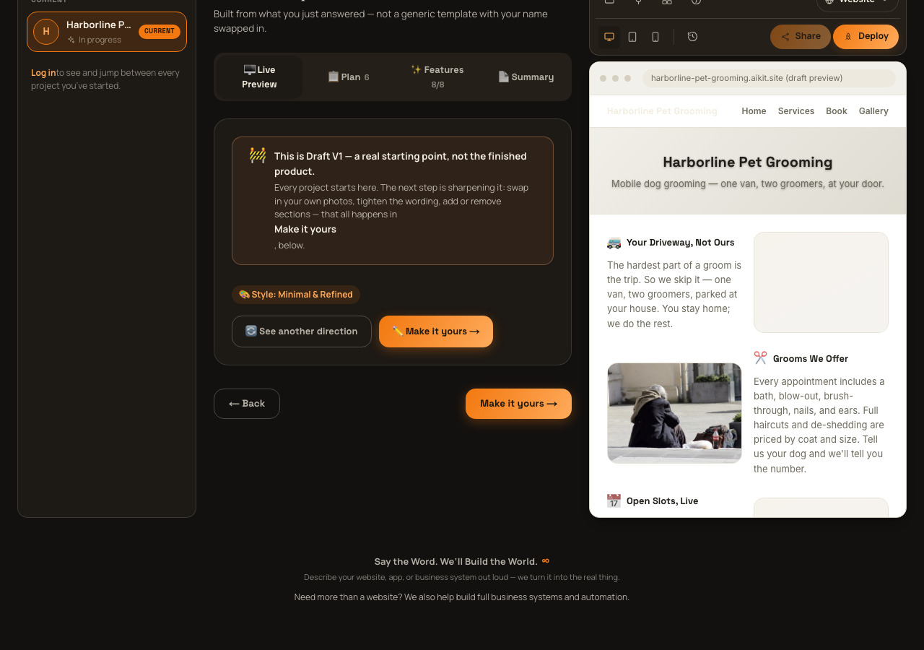The width and height of the screenshot is (924, 650).
Task: Open Gallery in preview site nav
Action: click(873, 111)
